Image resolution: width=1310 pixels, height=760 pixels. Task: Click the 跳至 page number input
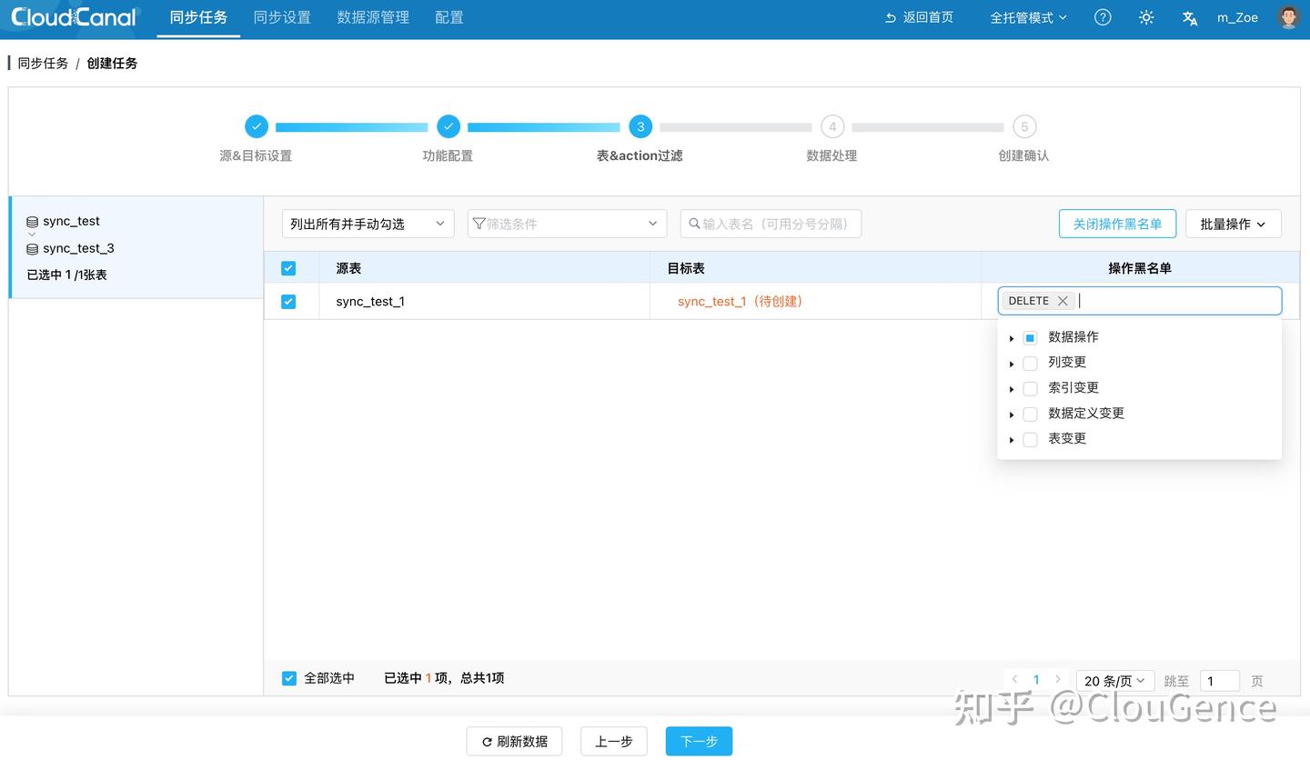pos(1220,681)
